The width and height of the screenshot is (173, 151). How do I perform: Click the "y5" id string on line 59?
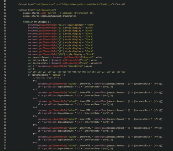click(60, 40)
